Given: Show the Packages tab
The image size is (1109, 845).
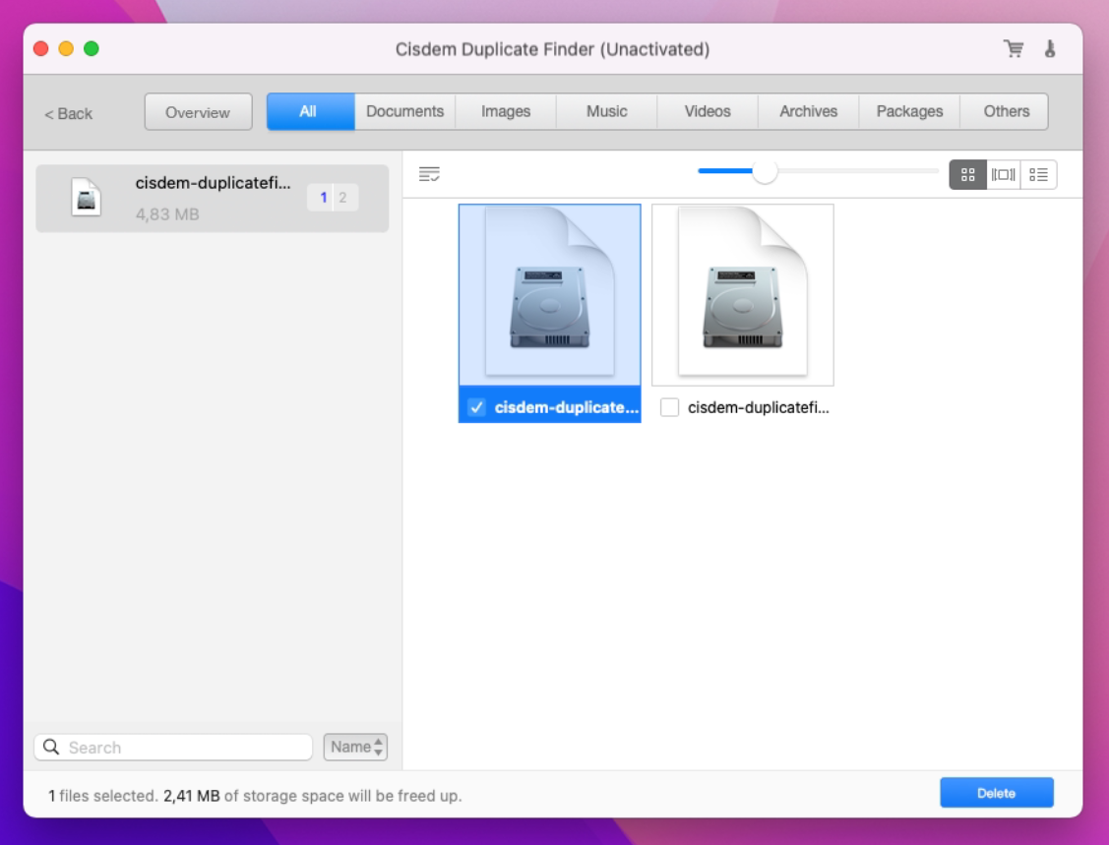Looking at the screenshot, I should (x=909, y=112).
